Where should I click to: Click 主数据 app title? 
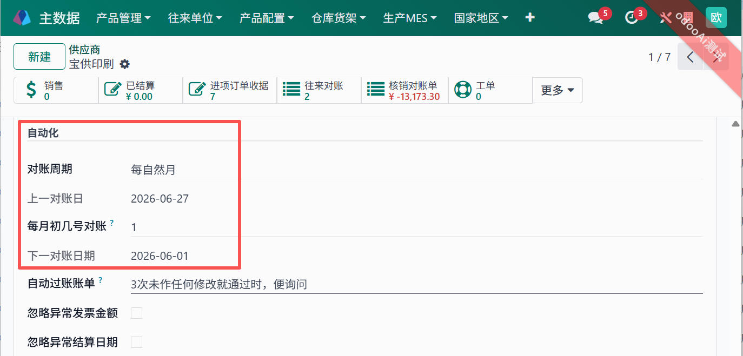click(59, 18)
